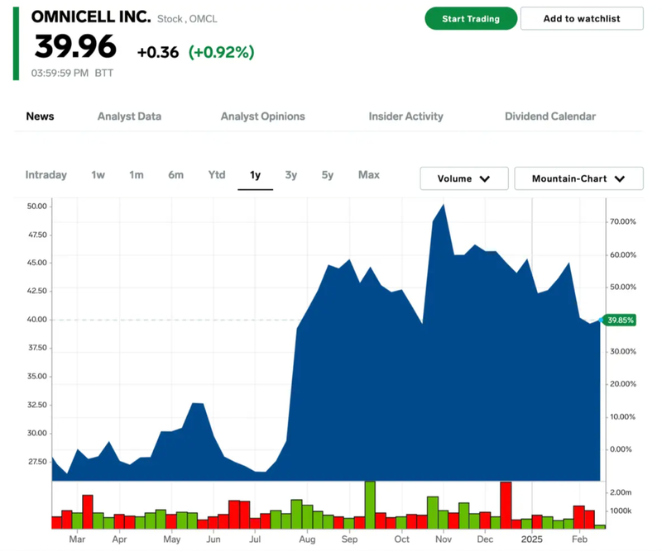Add OMNICELL to the watchlist
Image resolution: width=662 pixels, height=551 pixels.
click(x=582, y=19)
